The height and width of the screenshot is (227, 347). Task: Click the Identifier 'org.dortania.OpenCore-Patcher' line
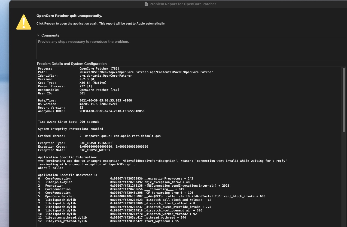tap(85, 76)
